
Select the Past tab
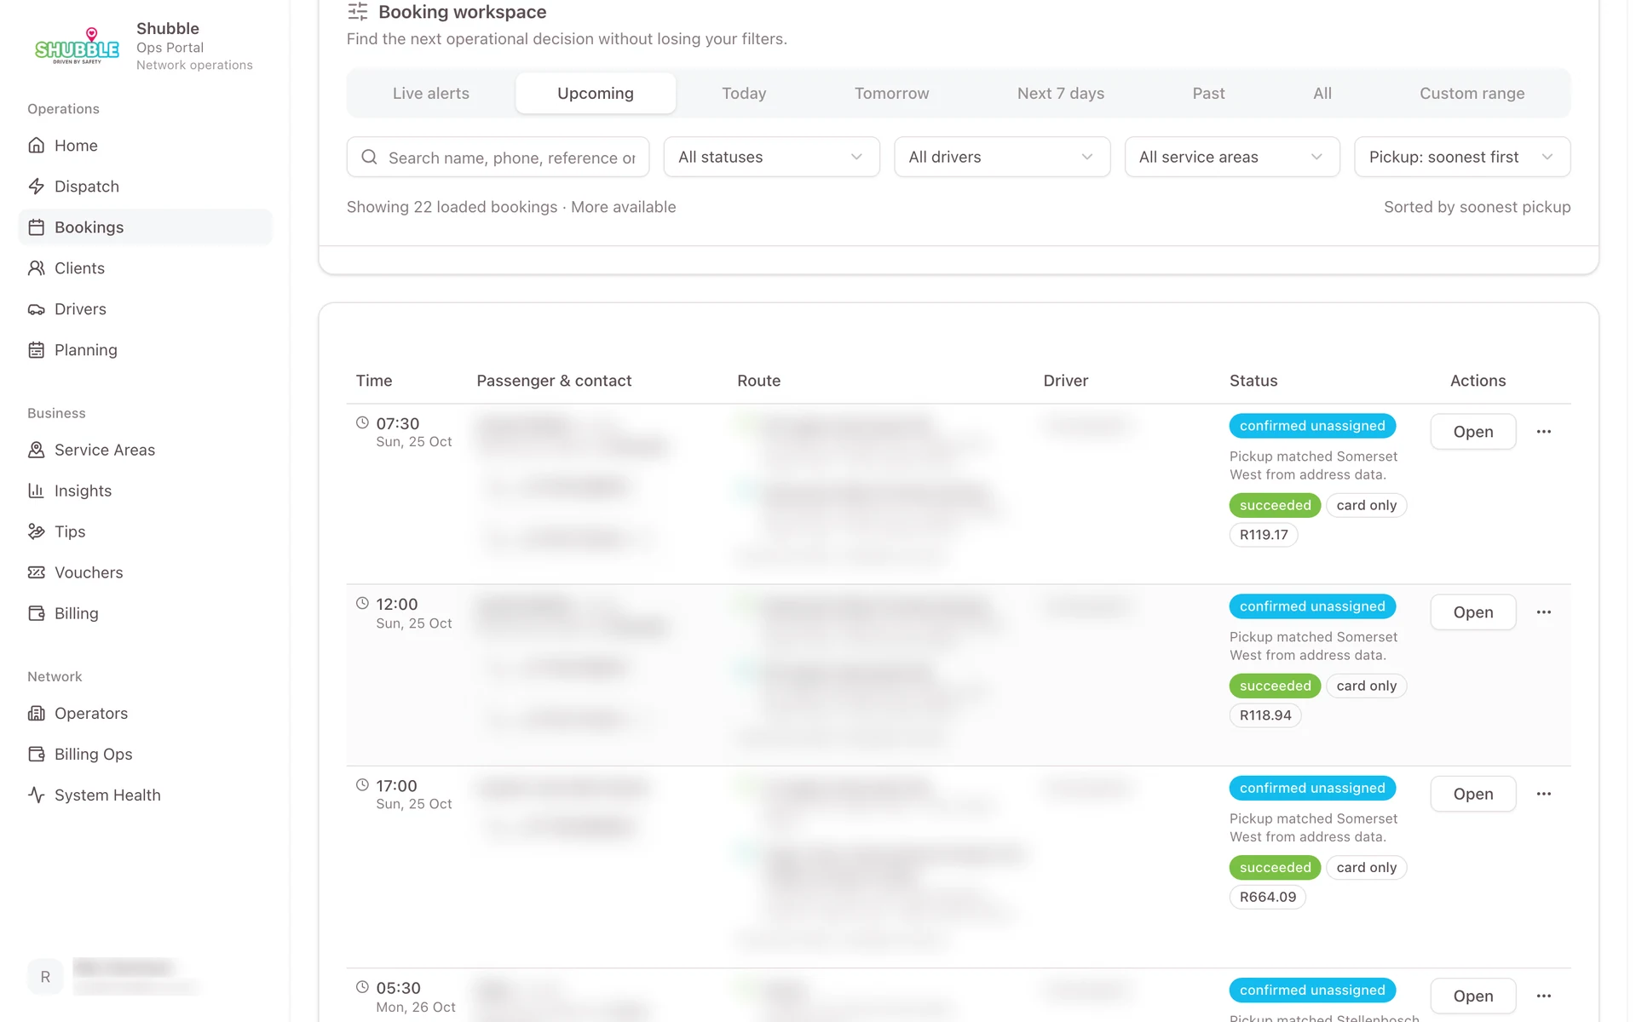(x=1208, y=94)
